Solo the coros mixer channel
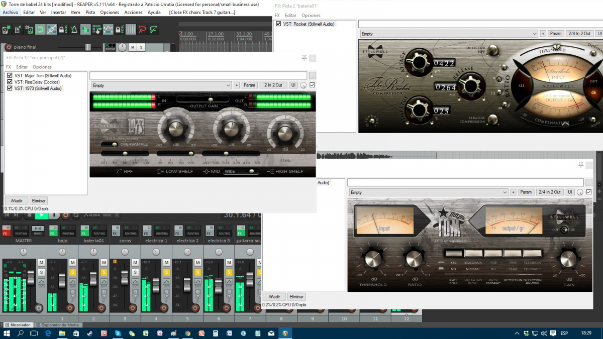Screen dimensions: 603x339 (x=135, y=272)
